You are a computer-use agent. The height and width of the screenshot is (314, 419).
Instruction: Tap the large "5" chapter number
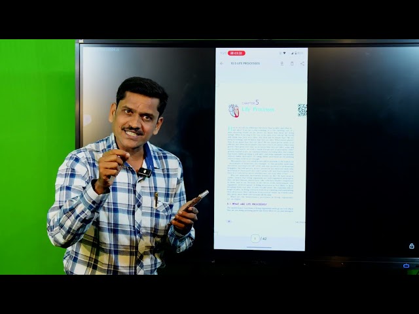pyautogui.click(x=257, y=102)
